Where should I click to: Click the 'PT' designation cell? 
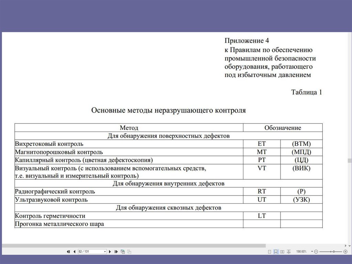coord(262,160)
